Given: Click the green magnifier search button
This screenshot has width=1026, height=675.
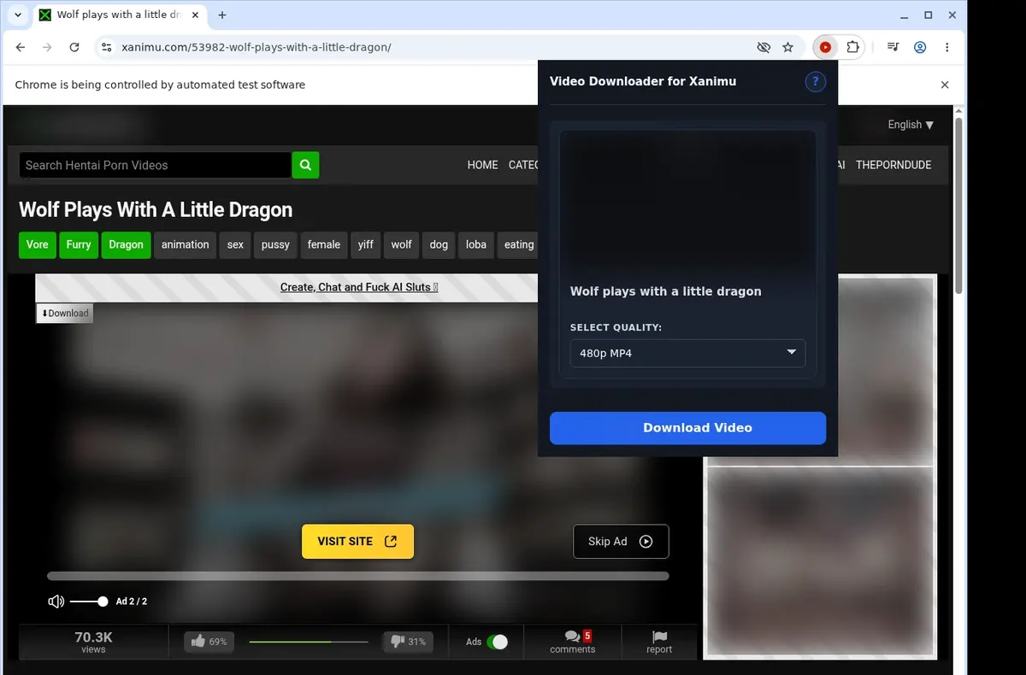Looking at the screenshot, I should (305, 165).
